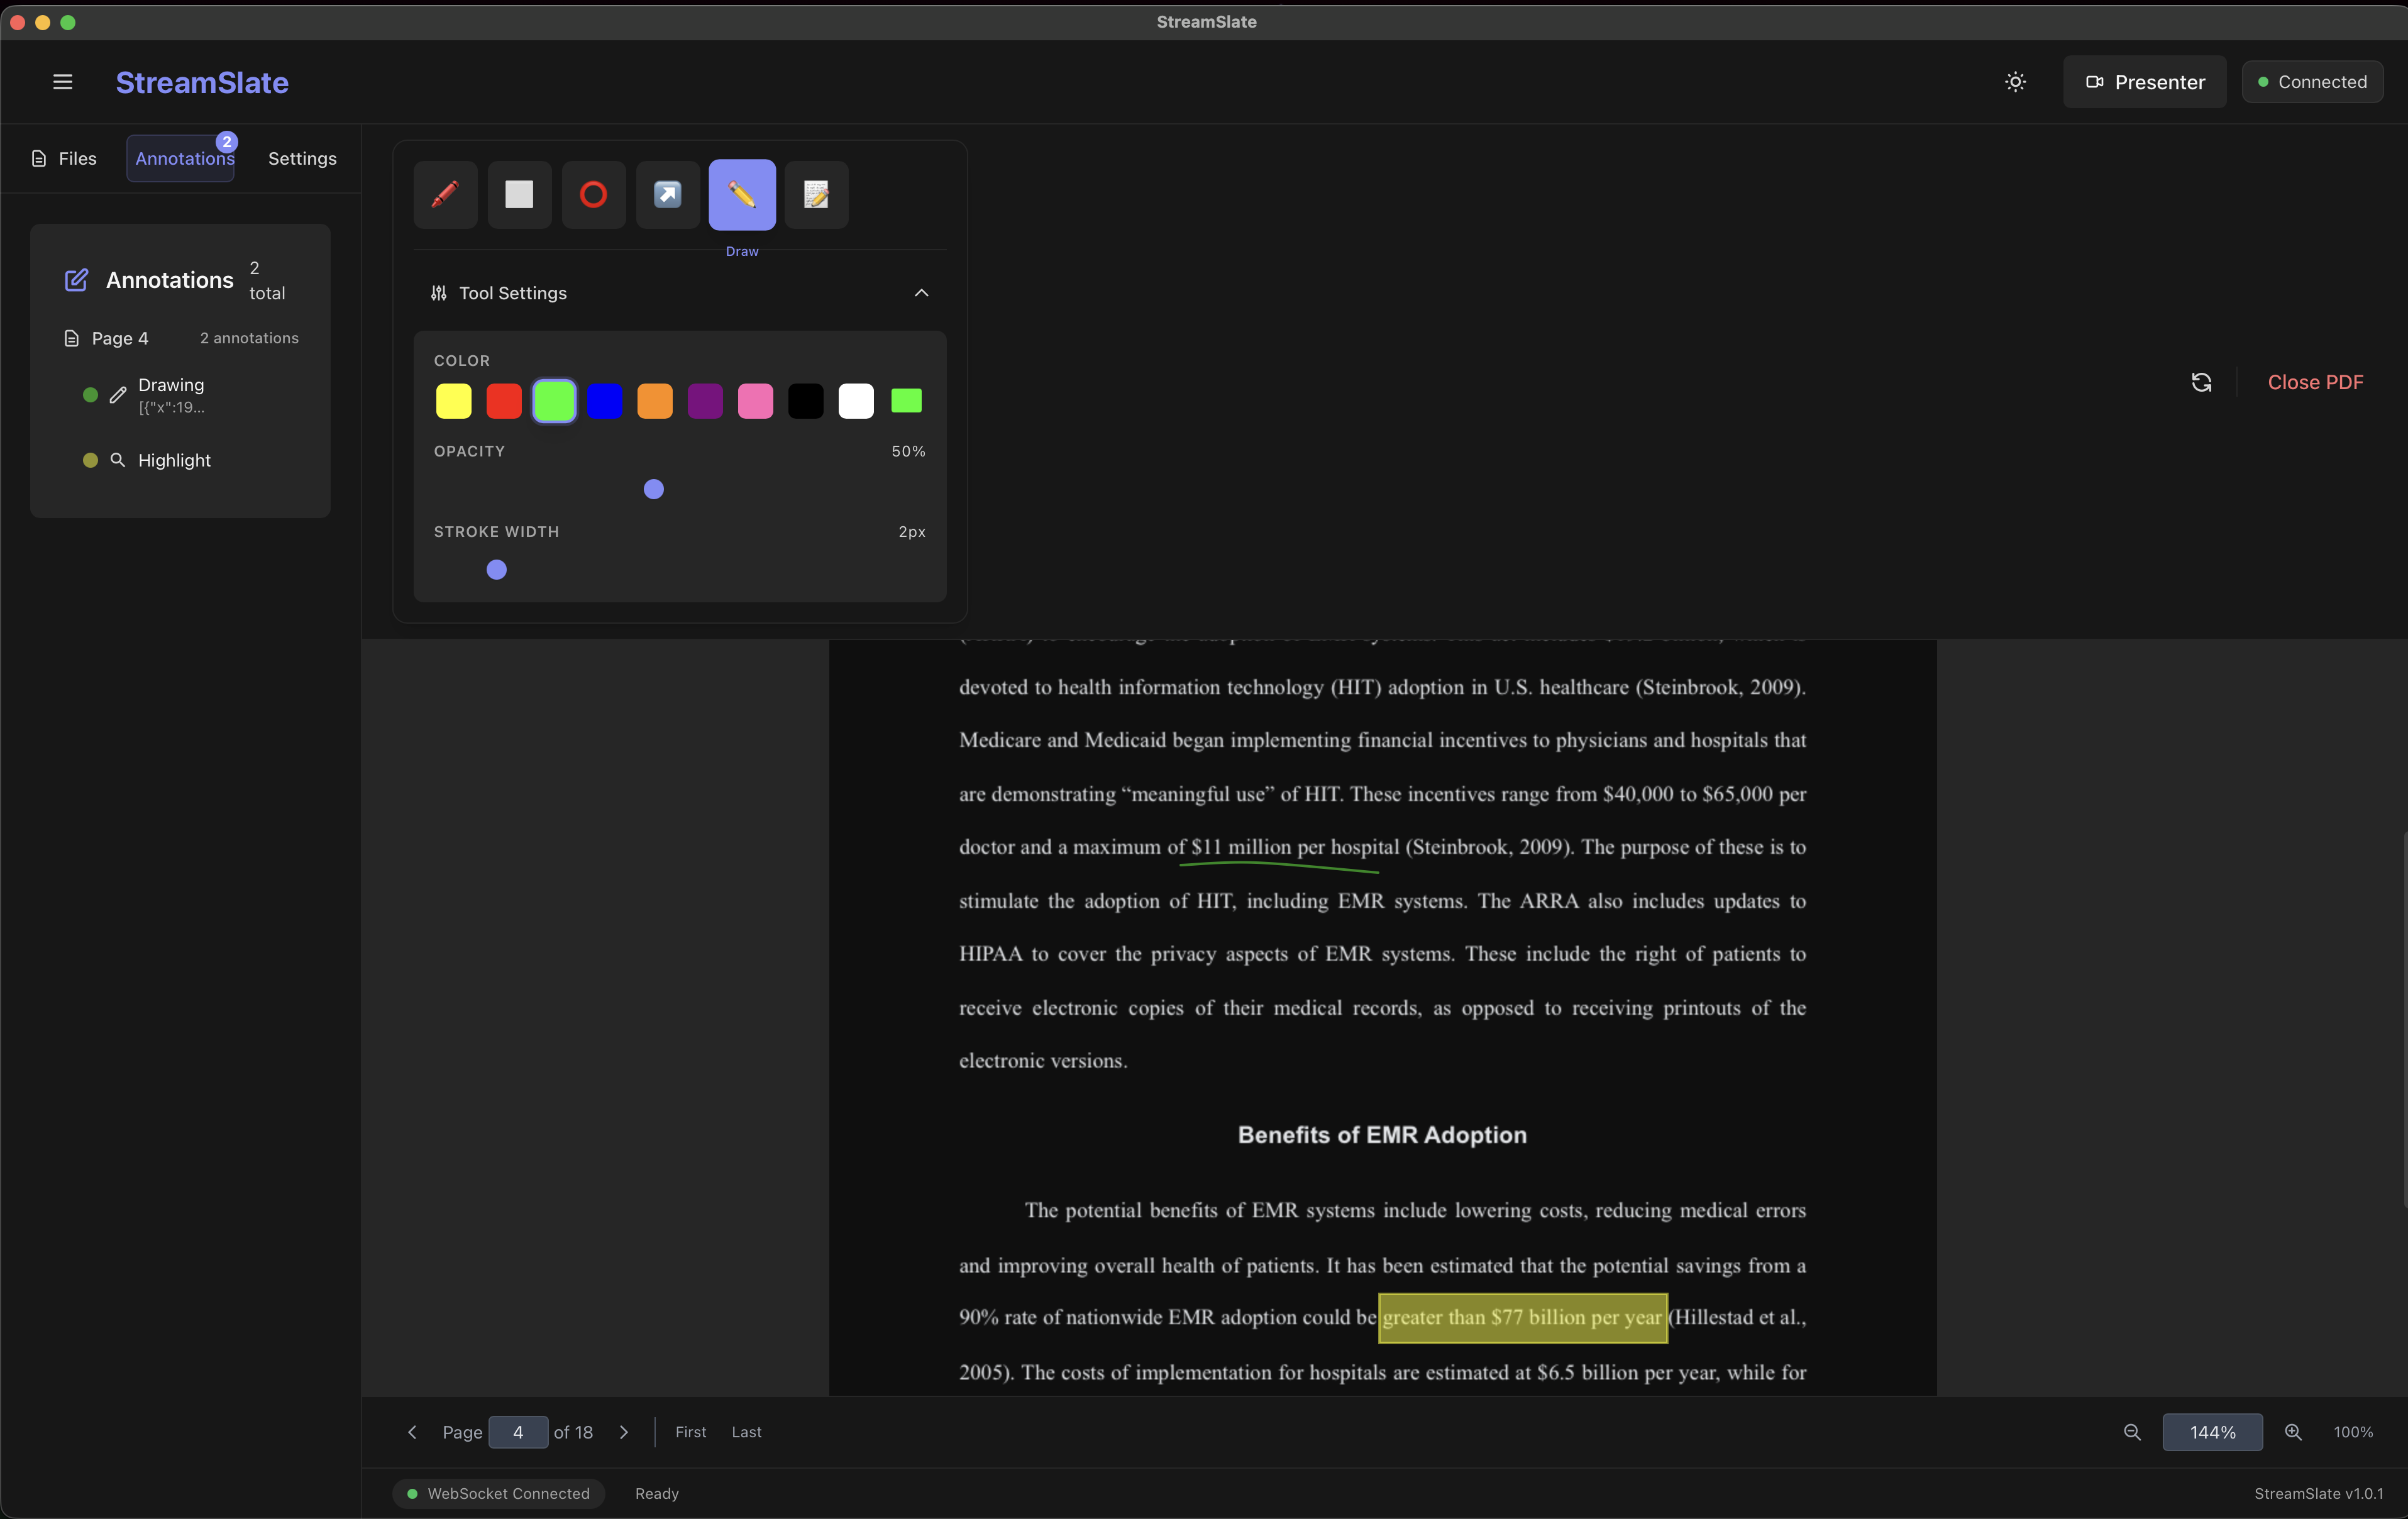Select the sticky note tool

click(816, 194)
